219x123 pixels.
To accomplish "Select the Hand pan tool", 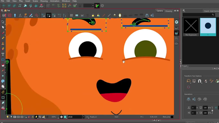I will [x=3, y=86].
